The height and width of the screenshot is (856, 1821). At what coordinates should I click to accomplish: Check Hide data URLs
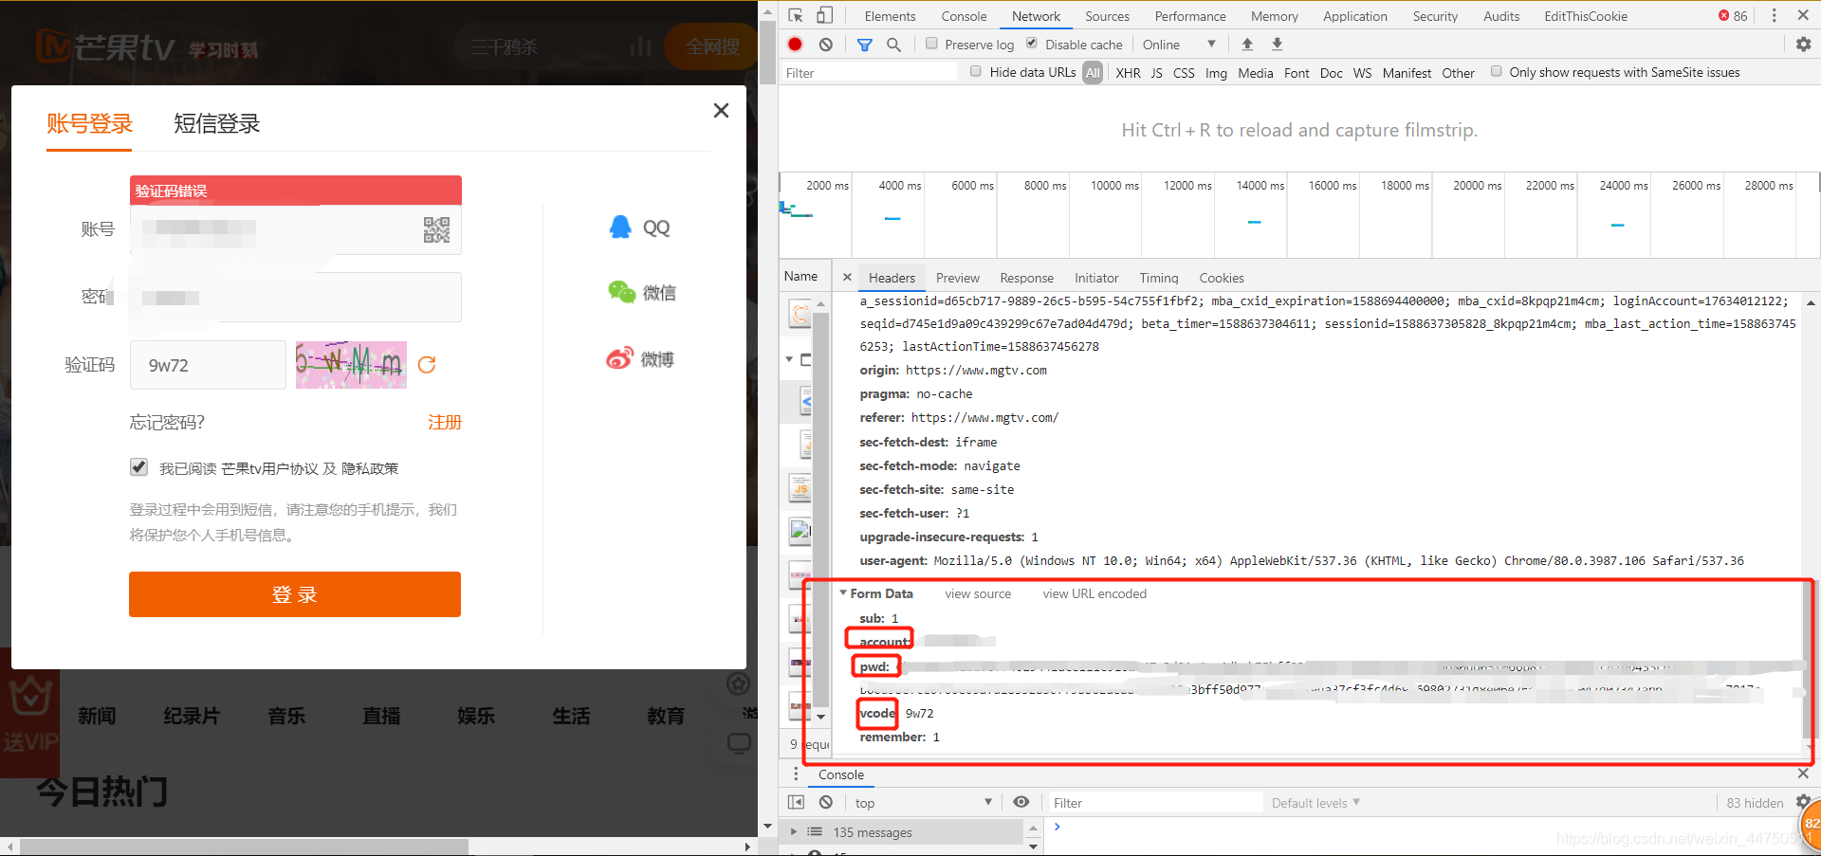tap(976, 71)
